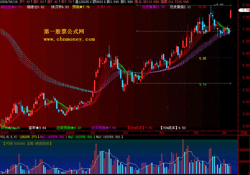Click the 历史最高21.70 label
The height and width of the screenshot is (175, 250).
[153, 7]
